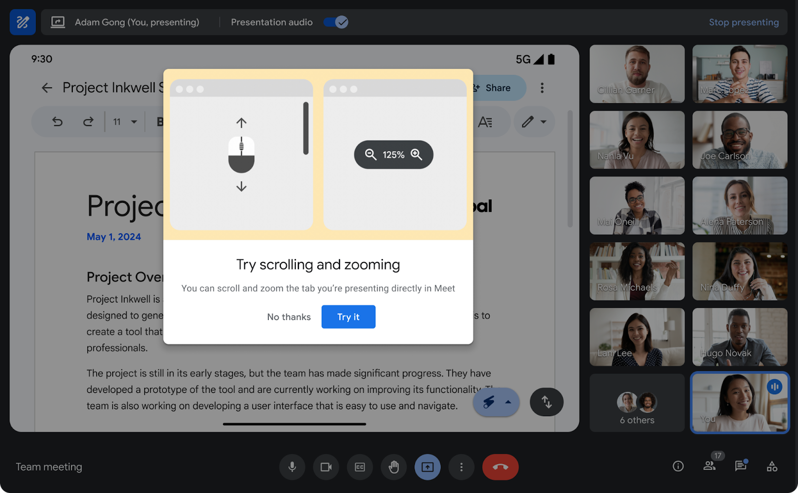Expand the annotation tools chevron
This screenshot has width=798, height=493.
click(508, 402)
